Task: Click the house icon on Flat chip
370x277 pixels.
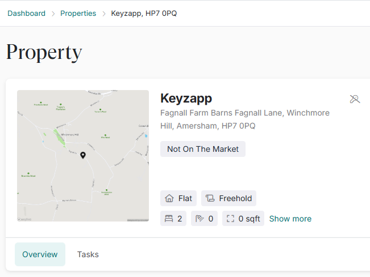Action: coord(169,198)
